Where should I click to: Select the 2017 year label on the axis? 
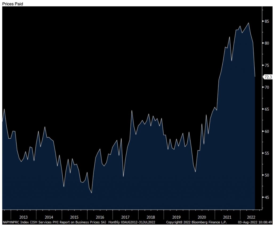(125, 217)
